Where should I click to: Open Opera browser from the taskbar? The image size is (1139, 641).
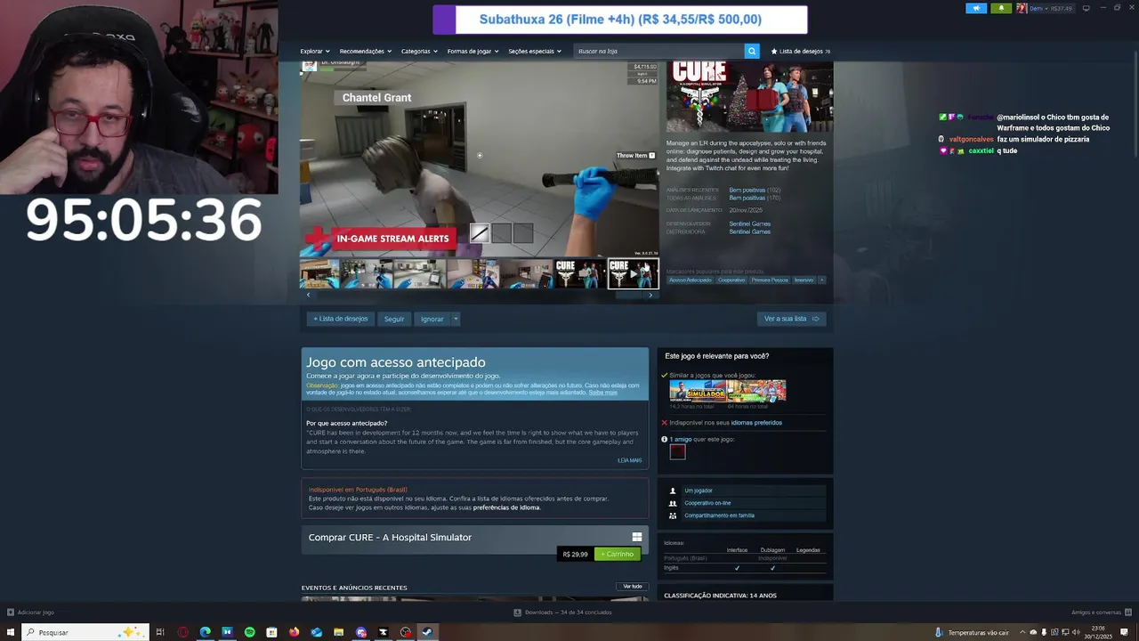click(182, 632)
